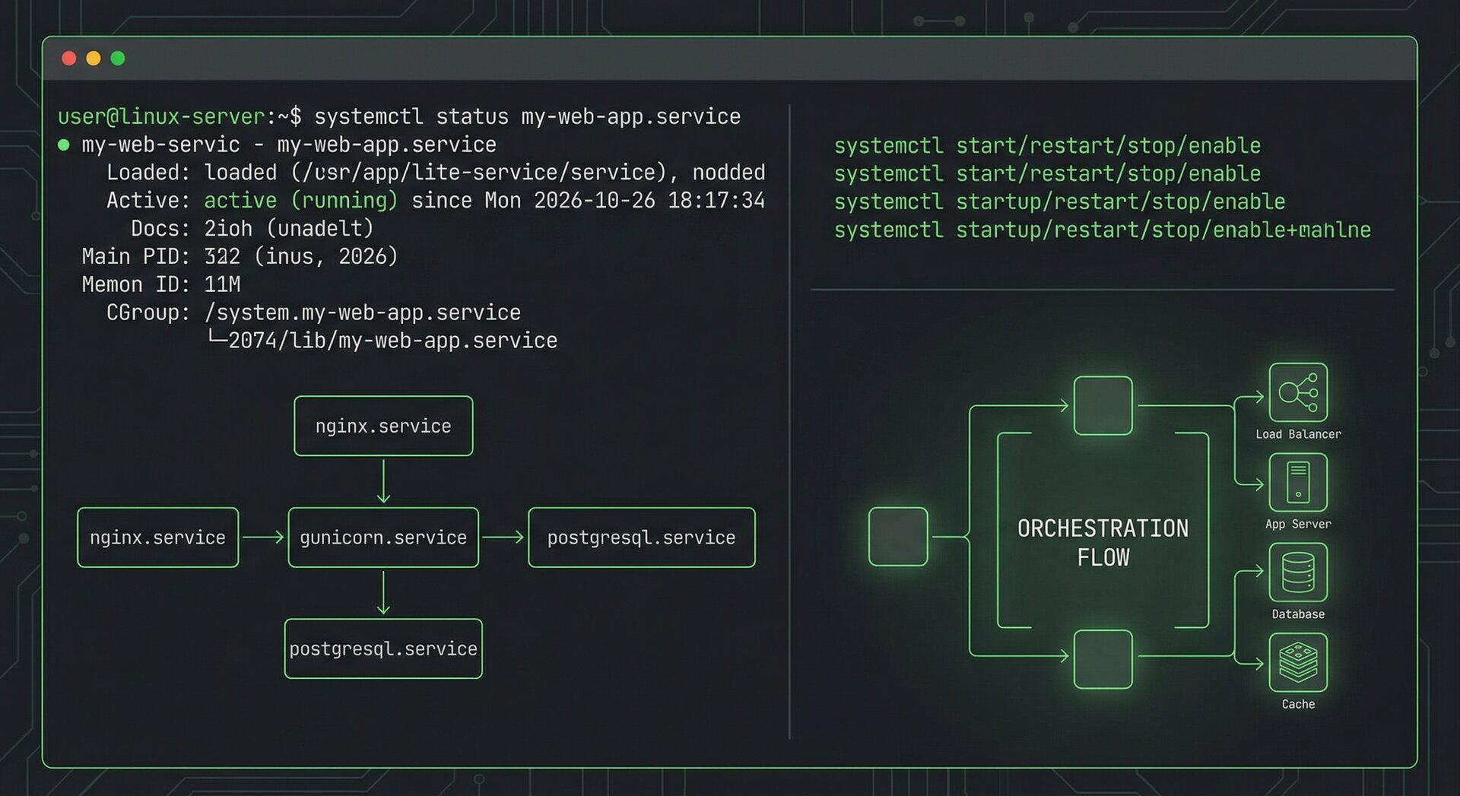This screenshot has height=796, width=1460.
Task: Click the Cache stacked layers icon
Action: coord(1298,662)
